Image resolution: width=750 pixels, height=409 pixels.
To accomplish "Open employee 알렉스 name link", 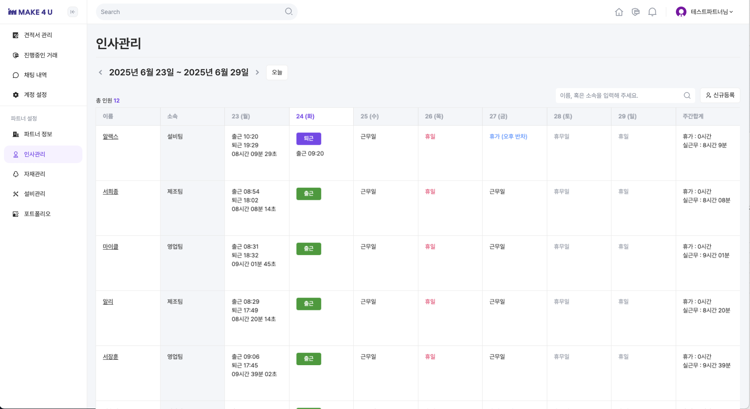I will click(110, 137).
